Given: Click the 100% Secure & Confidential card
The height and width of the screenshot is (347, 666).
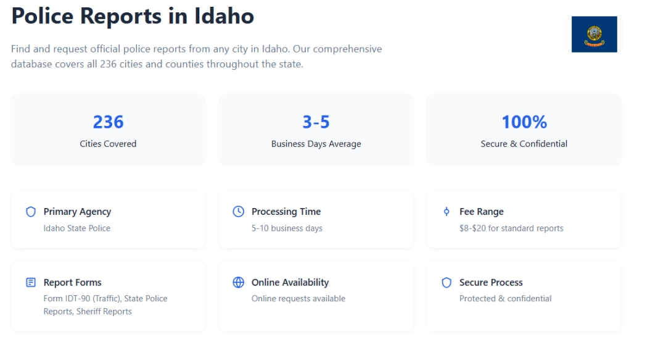Looking at the screenshot, I should tap(524, 129).
